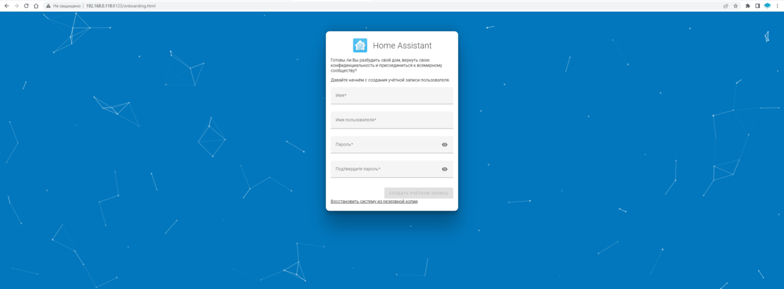
Task: Reload the onboarding page
Action: pyautogui.click(x=26, y=6)
